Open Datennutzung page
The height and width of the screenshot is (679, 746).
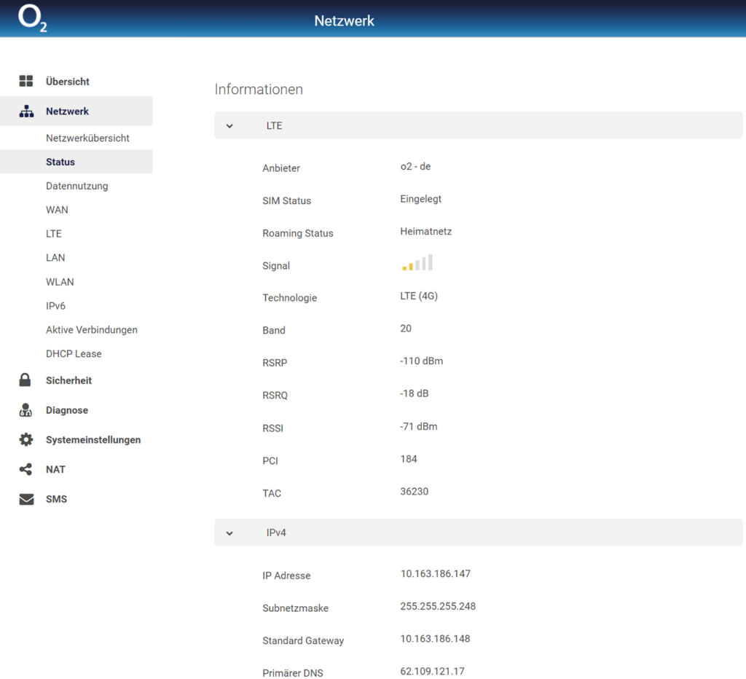76,187
